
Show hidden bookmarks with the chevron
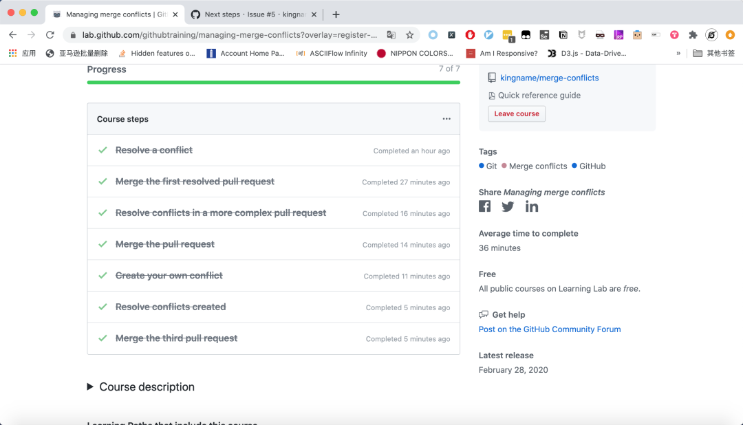(x=678, y=53)
